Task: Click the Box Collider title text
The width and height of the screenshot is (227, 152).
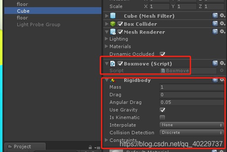Action: pyautogui.click(x=140, y=24)
